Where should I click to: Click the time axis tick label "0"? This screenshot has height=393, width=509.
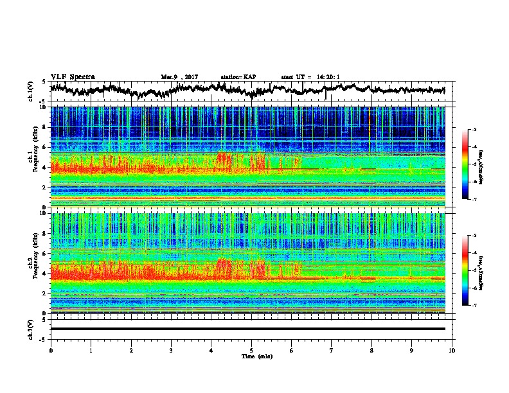pos(51,350)
